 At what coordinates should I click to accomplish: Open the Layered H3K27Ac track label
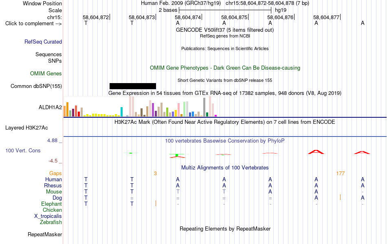[26, 128]
